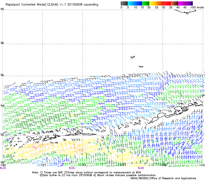Click the longitude label '-171'
The image size is (205, 180).
123,165
